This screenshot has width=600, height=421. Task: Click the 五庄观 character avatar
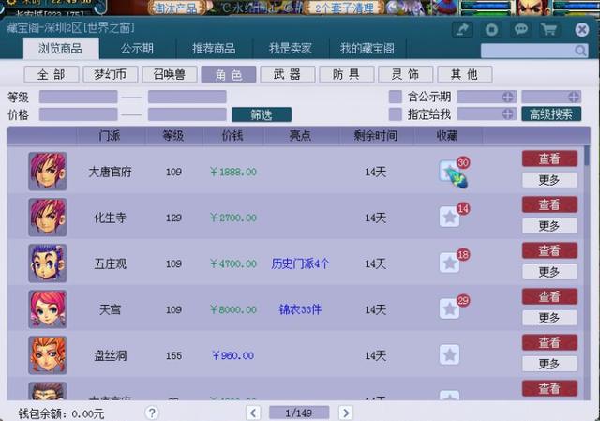(48, 263)
